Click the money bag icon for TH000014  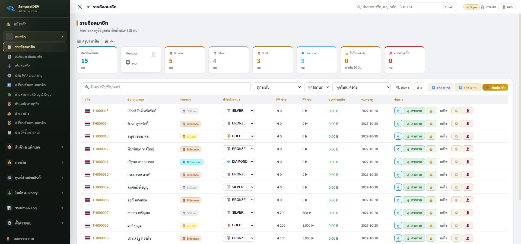pyautogui.click(x=431, y=124)
